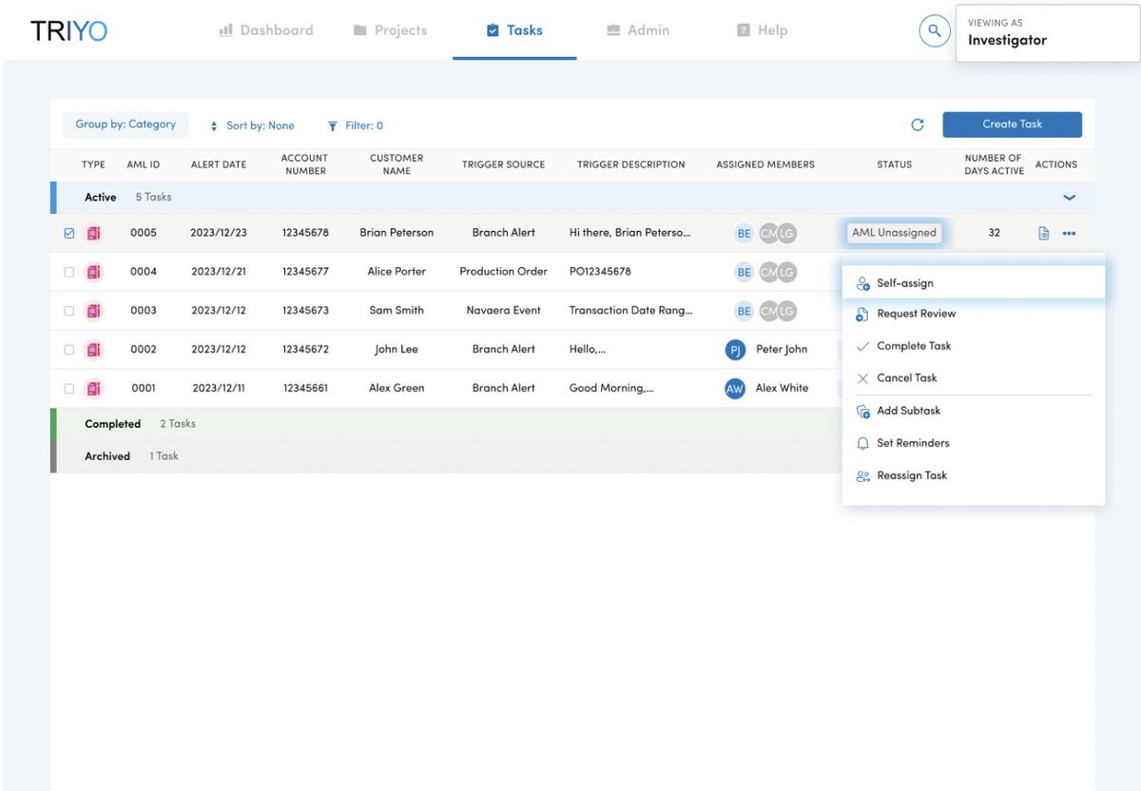Click the AML type icon for task 0001
1141x791 pixels.
click(93, 389)
